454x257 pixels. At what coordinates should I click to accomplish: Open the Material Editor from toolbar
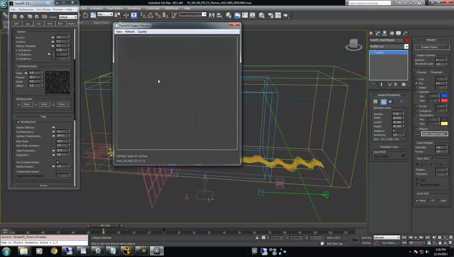click(261, 15)
